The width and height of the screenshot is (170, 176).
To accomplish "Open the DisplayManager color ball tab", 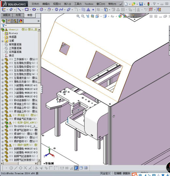I will point(21,21).
